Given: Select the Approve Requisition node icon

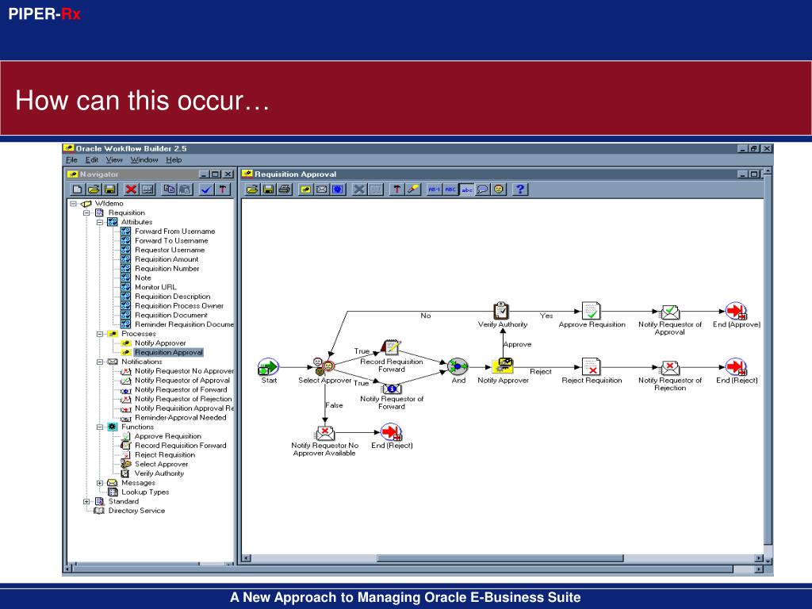Looking at the screenshot, I should tap(591, 311).
